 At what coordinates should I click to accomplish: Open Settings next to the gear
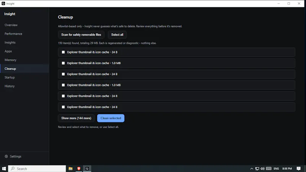pyautogui.click(x=16, y=156)
